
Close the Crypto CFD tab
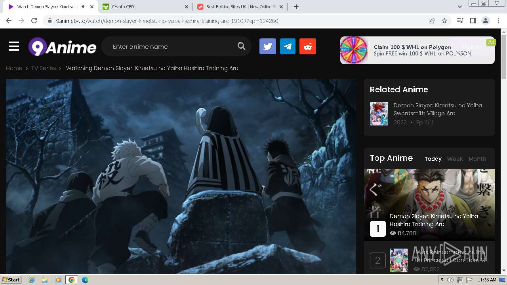pos(187,7)
